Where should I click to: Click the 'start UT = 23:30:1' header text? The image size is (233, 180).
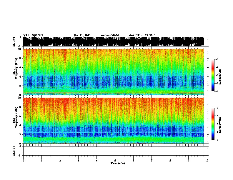142,35
